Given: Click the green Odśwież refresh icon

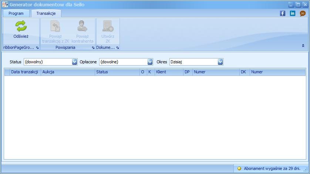Looking at the screenshot, I should 21,26.
